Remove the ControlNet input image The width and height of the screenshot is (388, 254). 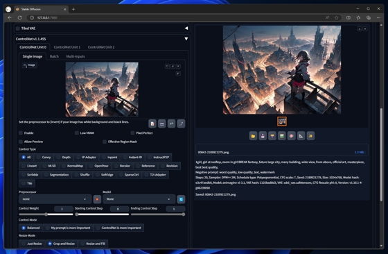point(178,66)
